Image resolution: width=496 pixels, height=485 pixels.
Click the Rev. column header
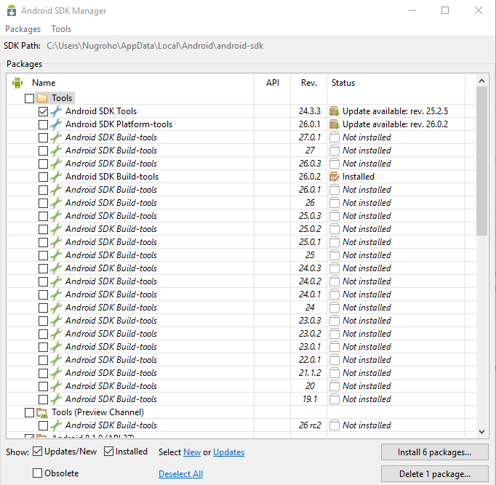coord(308,83)
